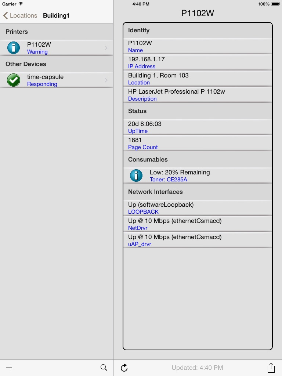Tap the plus icon to add a device

pyautogui.click(x=9, y=368)
